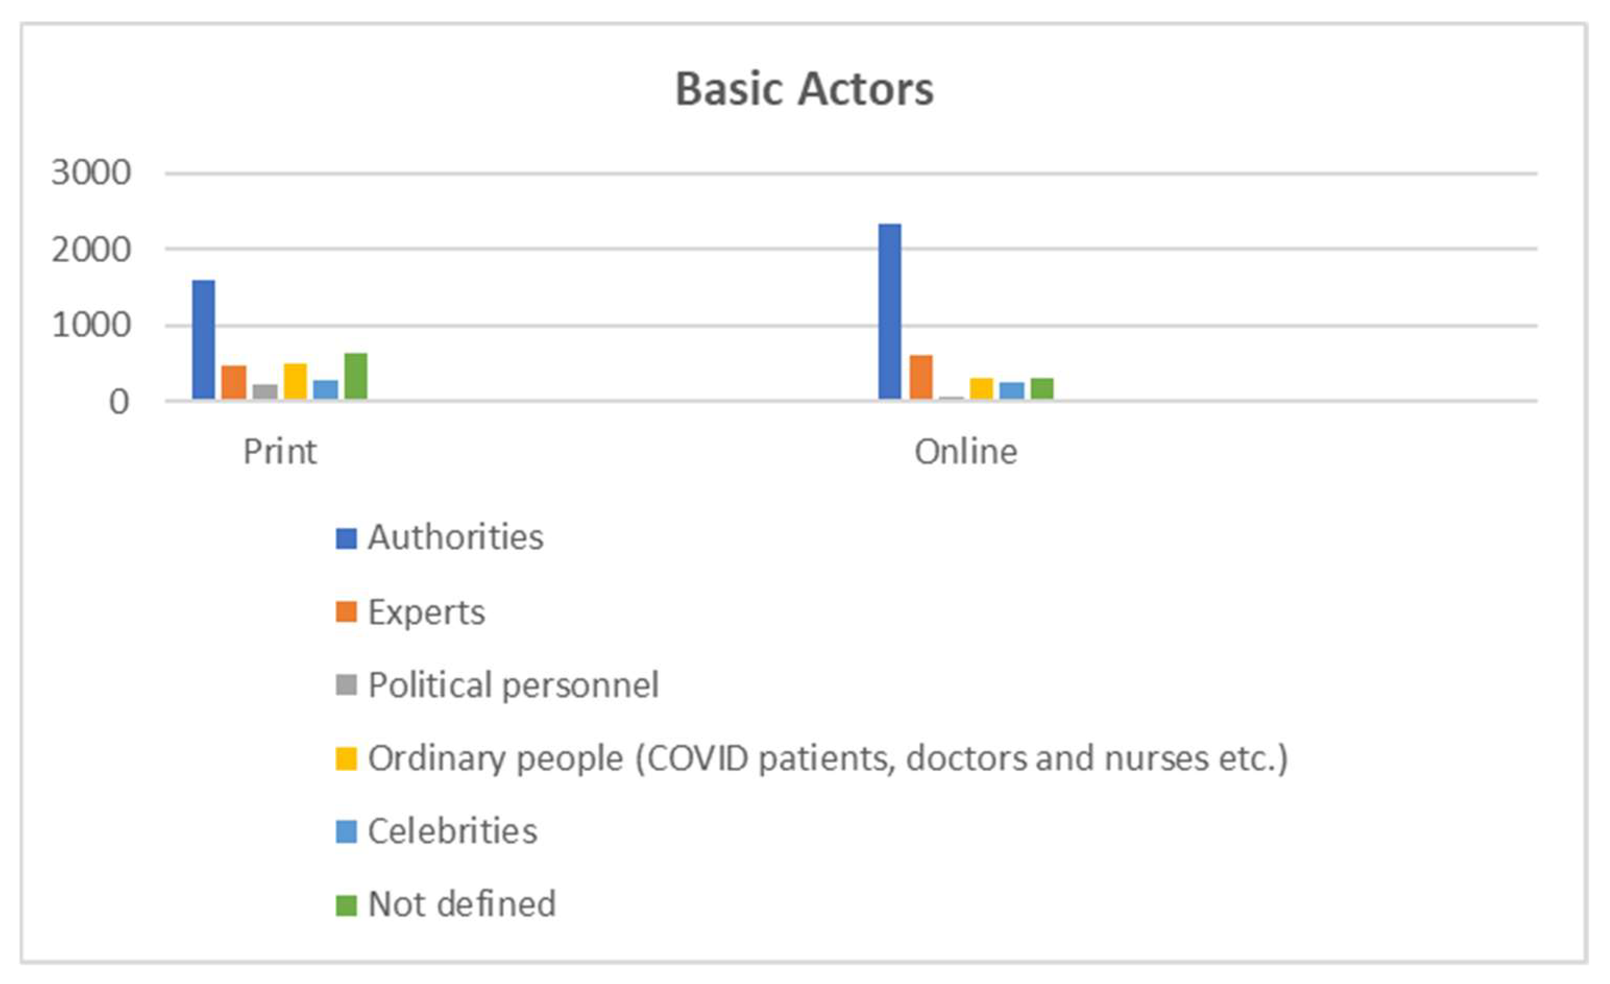Click the "Authorities" legend text
1610x984 pixels.
point(456,537)
